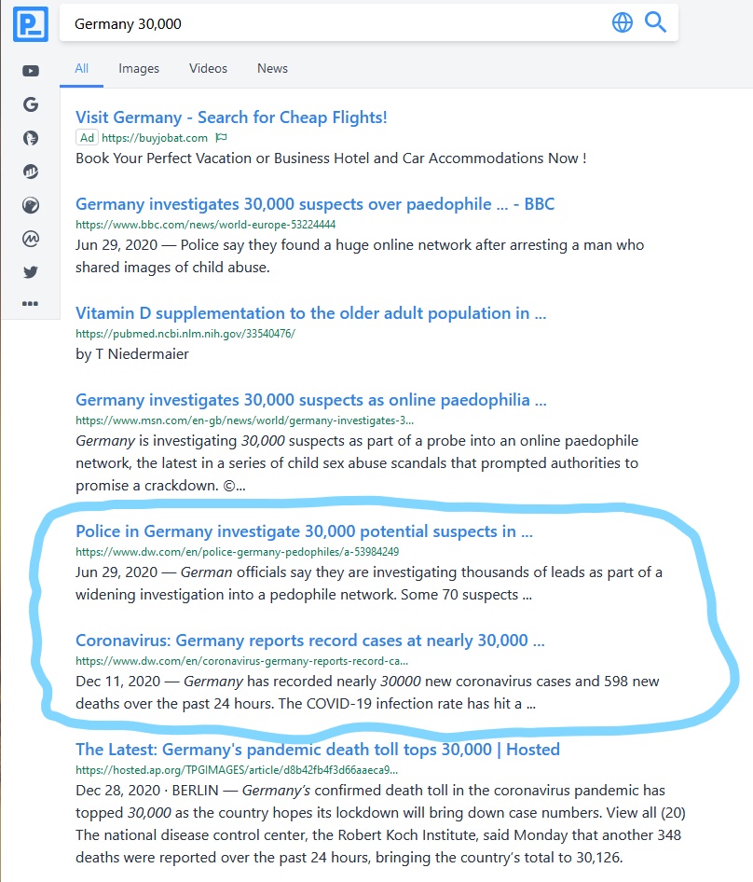This screenshot has height=882, width=753.
Task: Open the DuckDuckGo sidebar shortcut
Action: pyautogui.click(x=31, y=138)
